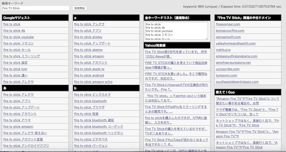Open Goo question 'Amazon Fire TV"や"Fire TV Stick"と'

247,134
